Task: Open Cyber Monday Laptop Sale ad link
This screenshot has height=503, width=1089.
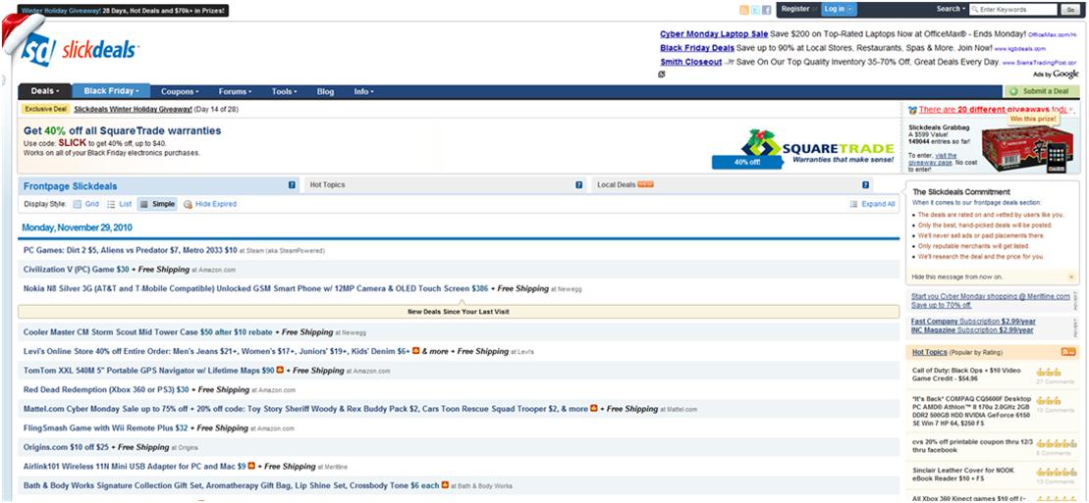Action: [714, 34]
